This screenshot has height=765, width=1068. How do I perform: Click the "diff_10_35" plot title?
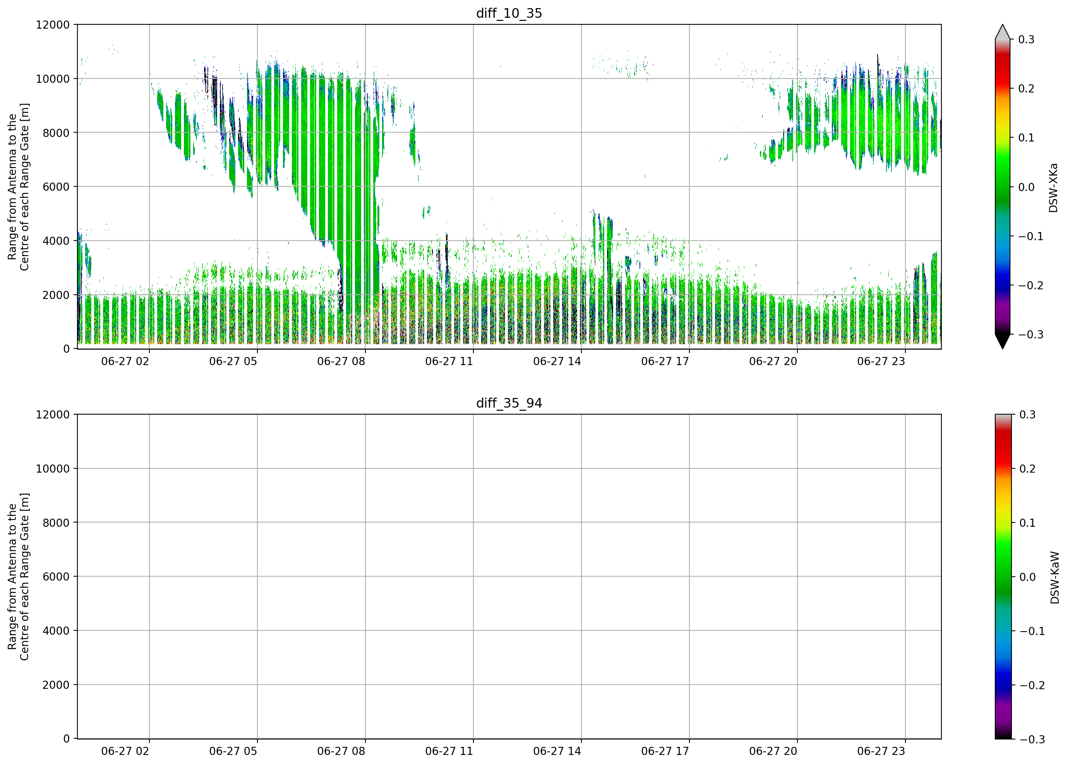[509, 13]
